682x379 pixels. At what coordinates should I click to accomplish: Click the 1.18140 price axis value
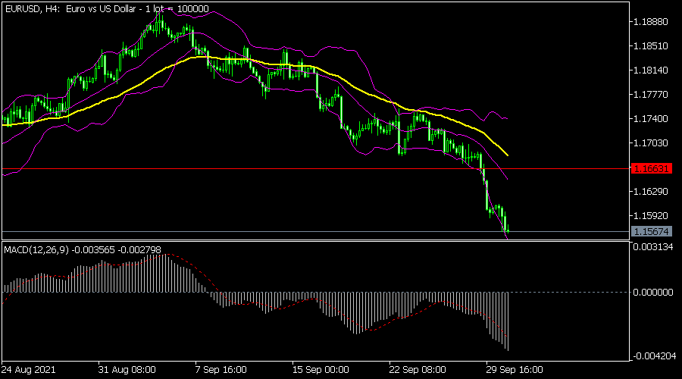[x=651, y=70]
